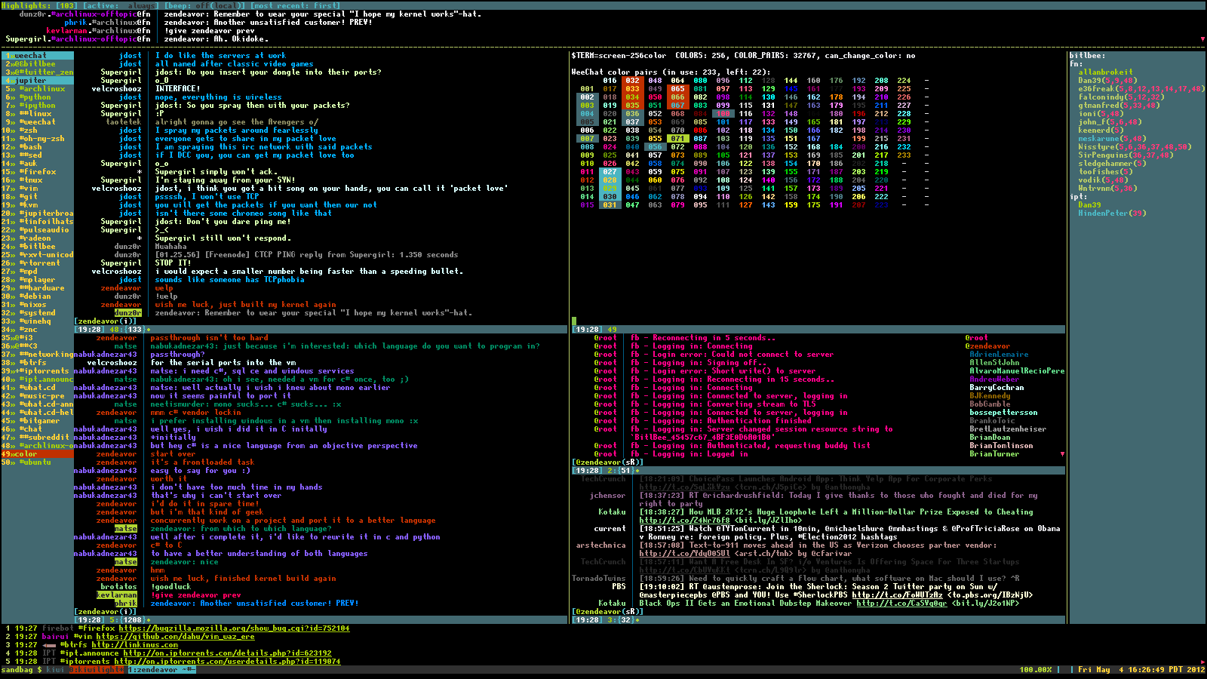Click color pair 065 swatch
This screenshot has height=679, width=1207.
click(x=677, y=89)
